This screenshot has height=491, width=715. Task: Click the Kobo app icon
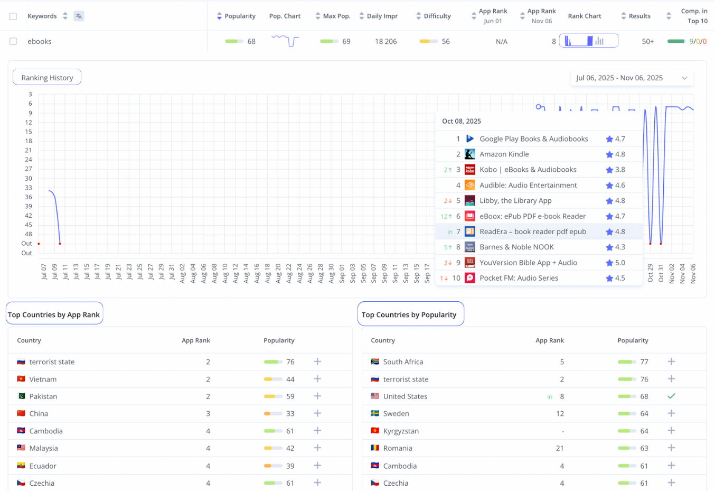coord(470,170)
